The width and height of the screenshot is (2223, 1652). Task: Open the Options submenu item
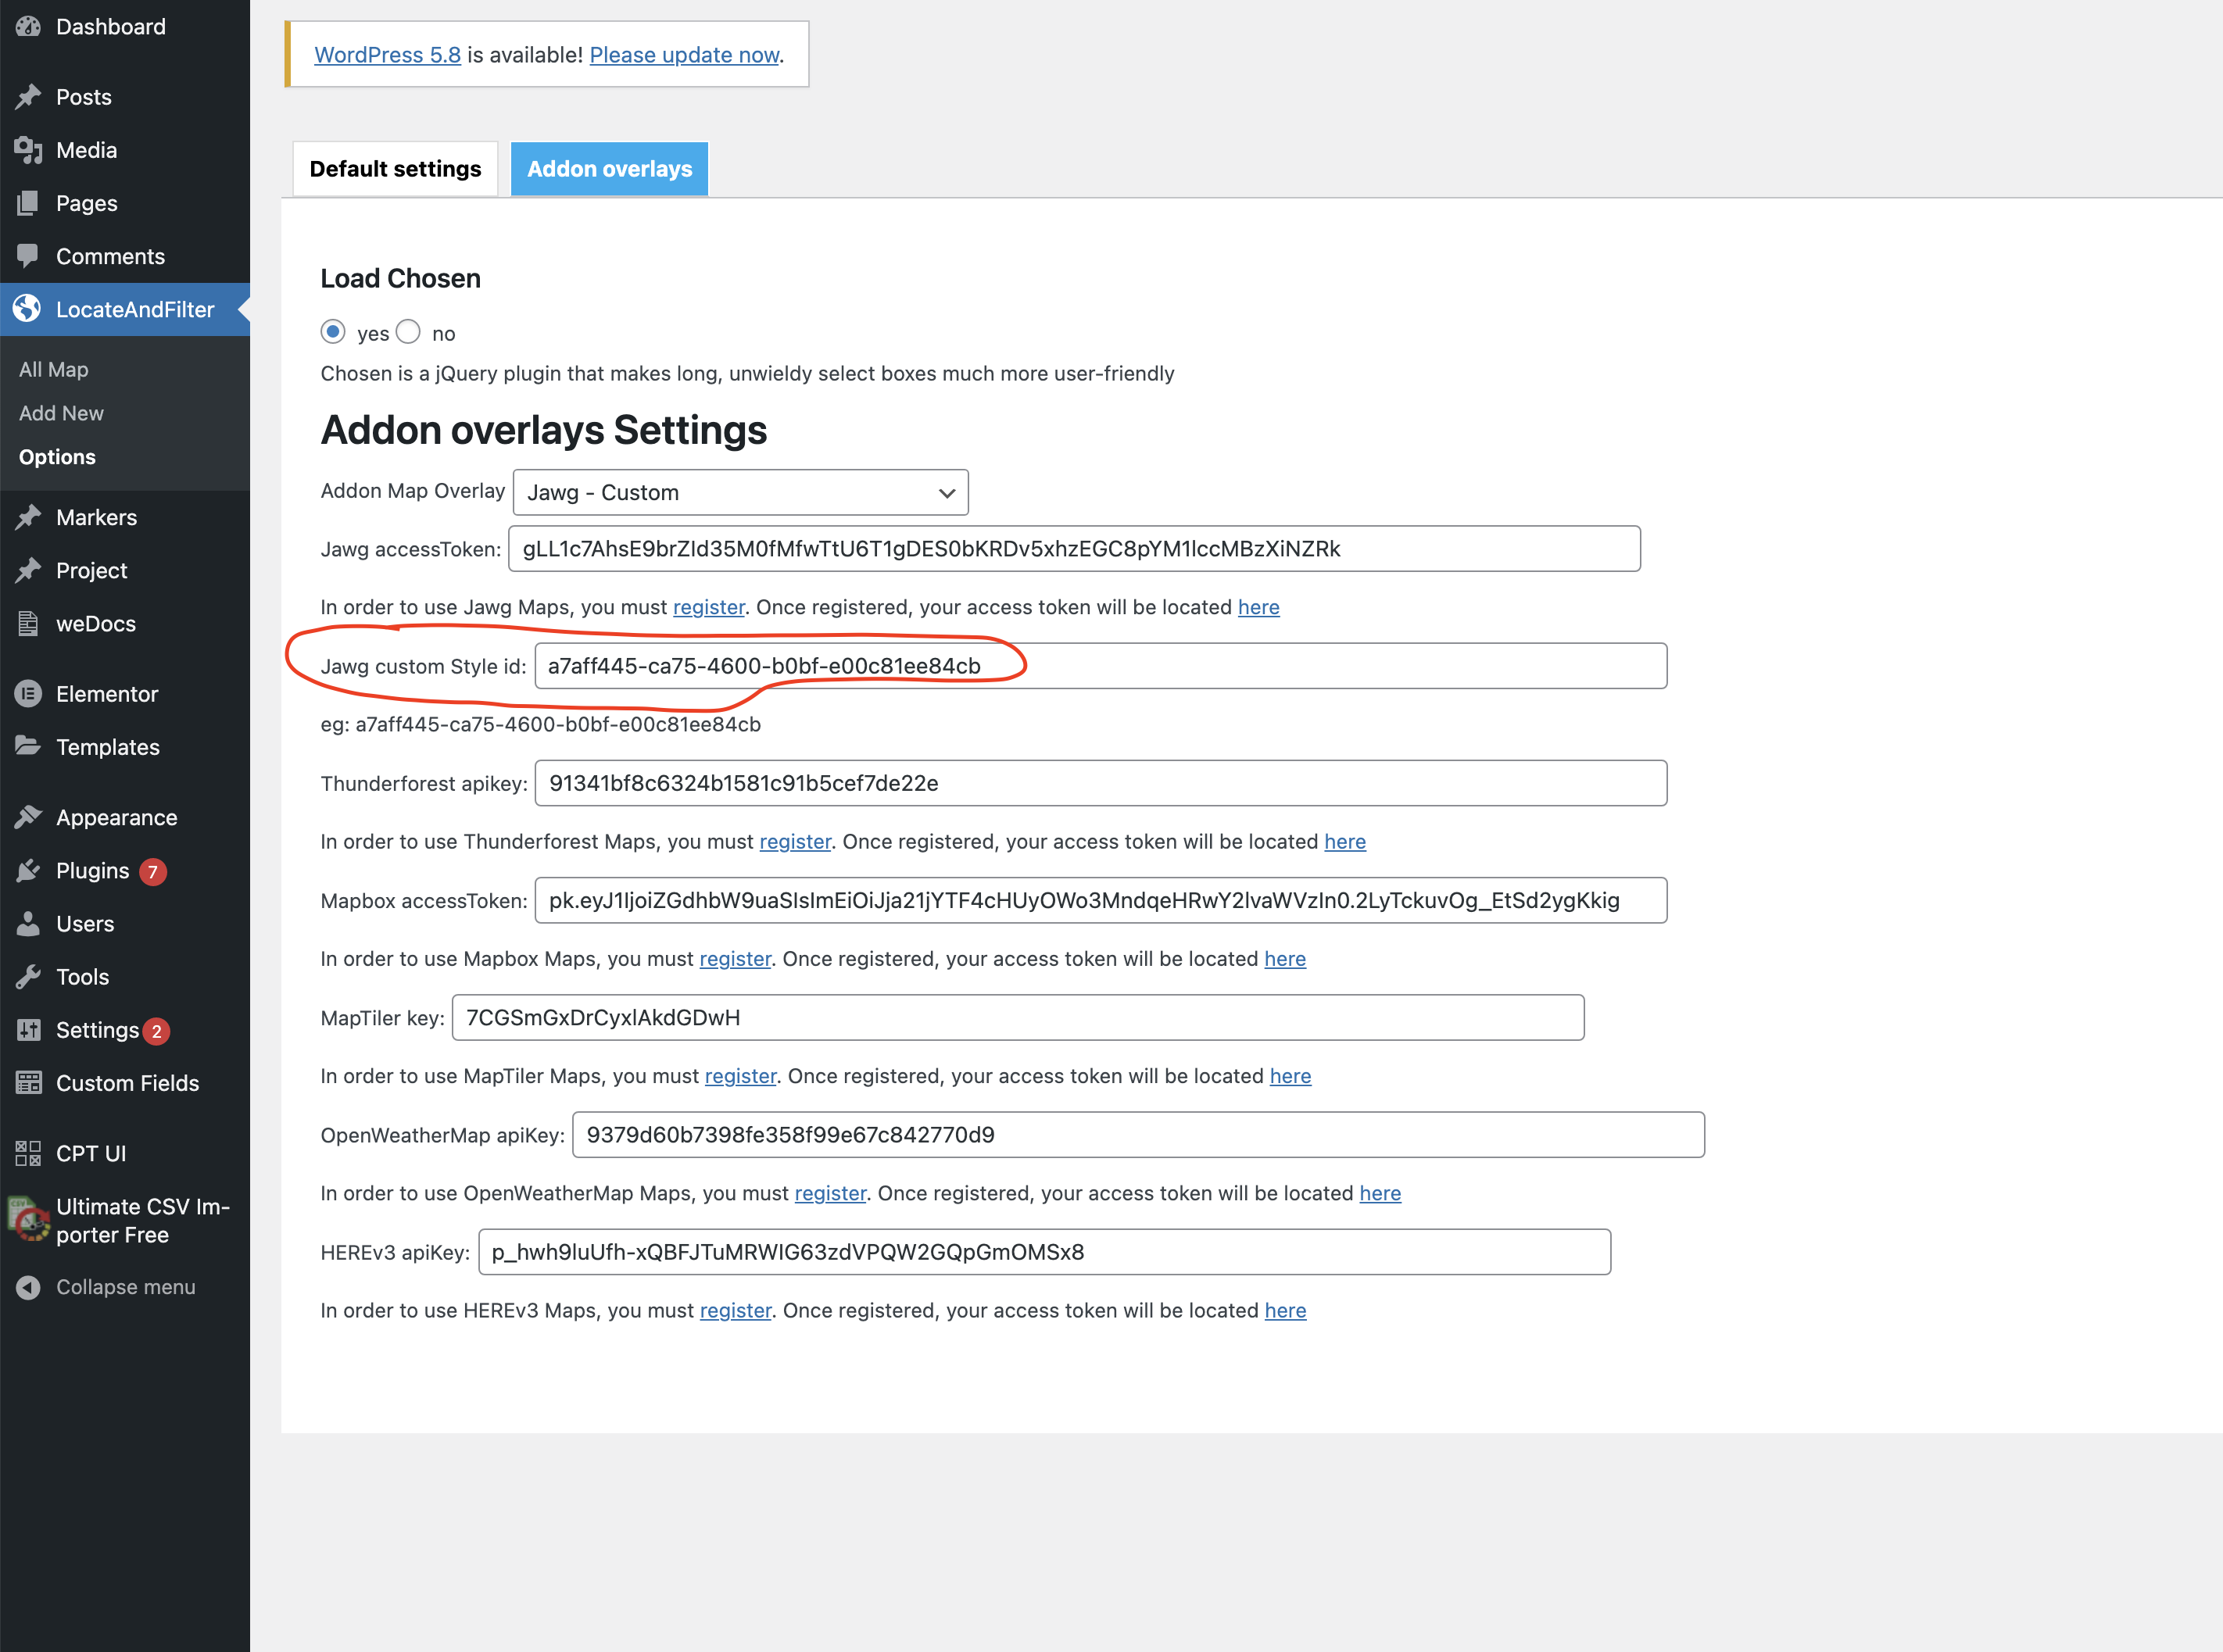(57, 457)
